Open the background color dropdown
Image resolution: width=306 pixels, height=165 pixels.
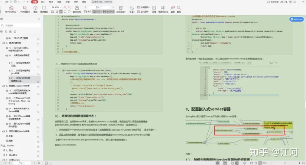pos(132,9)
